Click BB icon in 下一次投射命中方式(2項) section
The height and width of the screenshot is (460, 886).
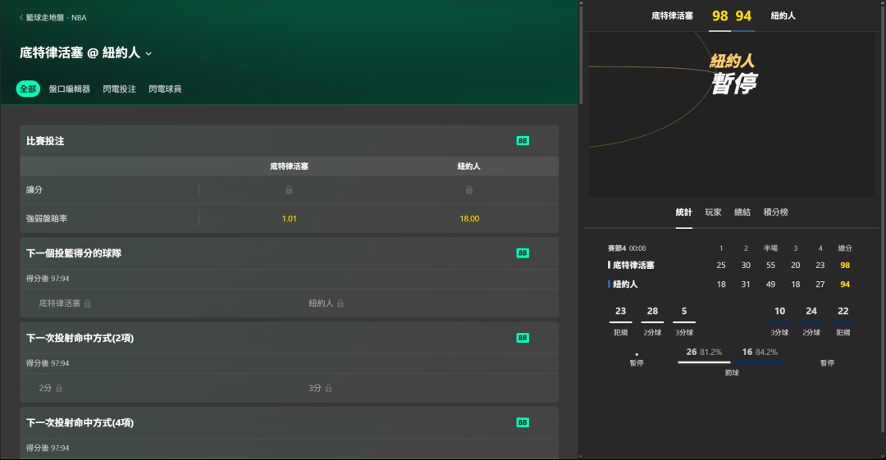click(x=523, y=338)
